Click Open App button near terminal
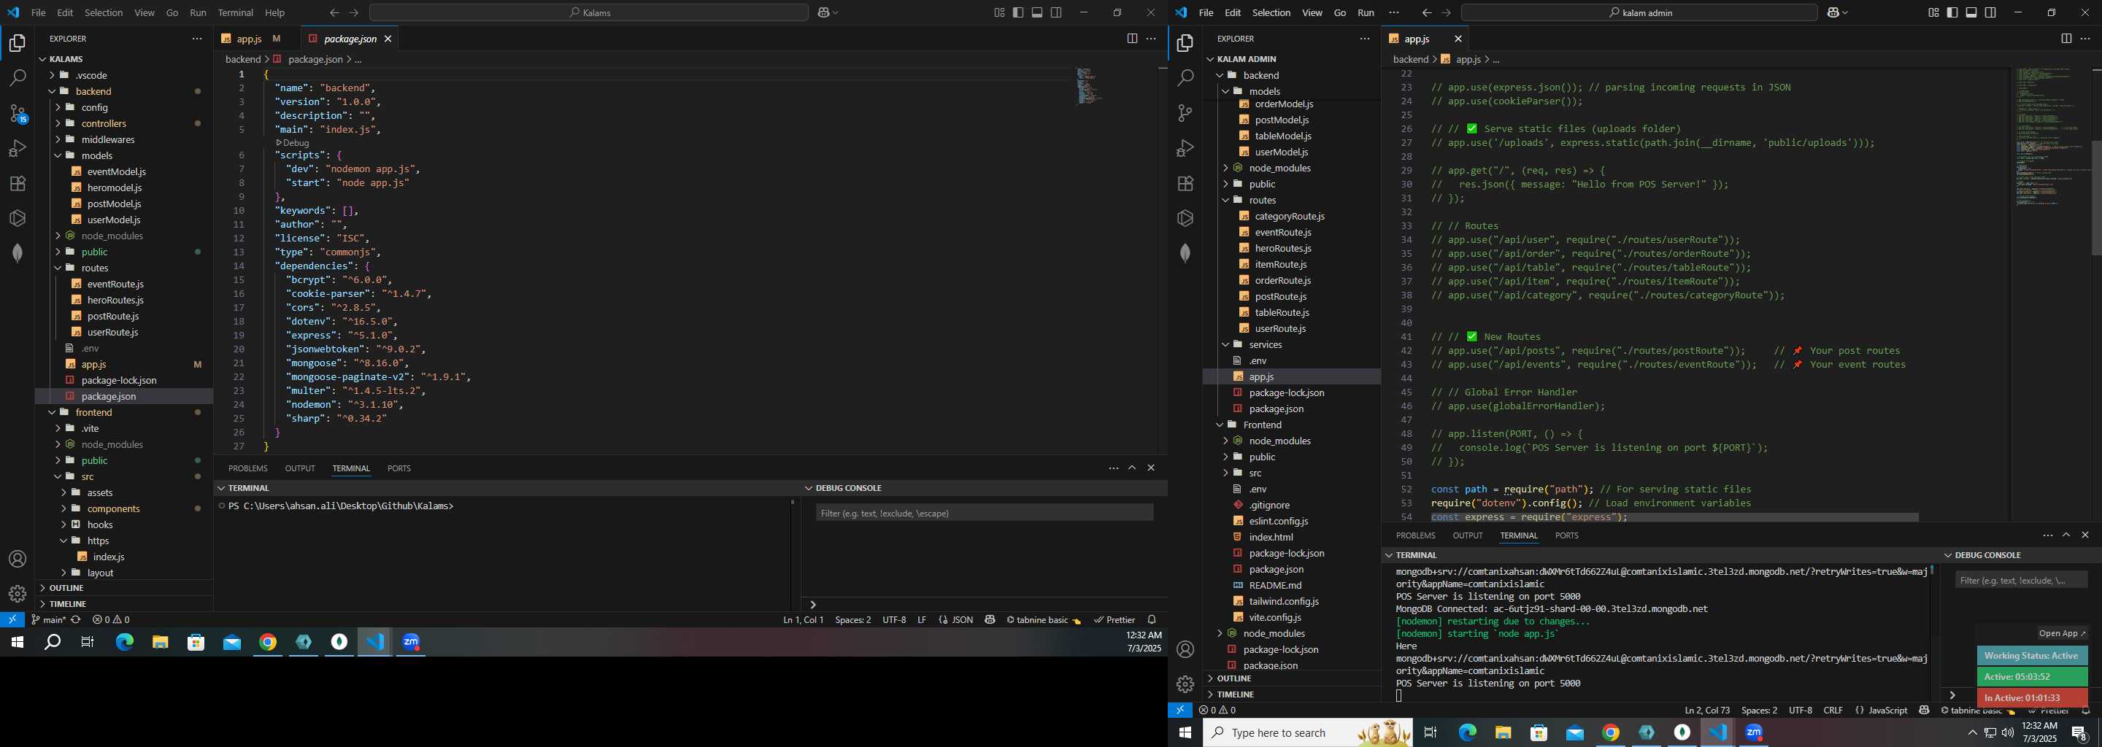 click(x=2061, y=632)
